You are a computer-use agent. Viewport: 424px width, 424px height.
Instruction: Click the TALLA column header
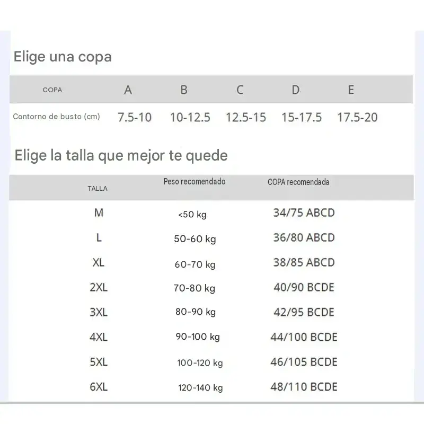click(98, 189)
